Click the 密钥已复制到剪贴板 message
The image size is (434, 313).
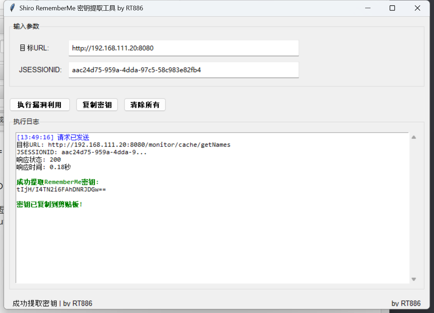pos(49,204)
